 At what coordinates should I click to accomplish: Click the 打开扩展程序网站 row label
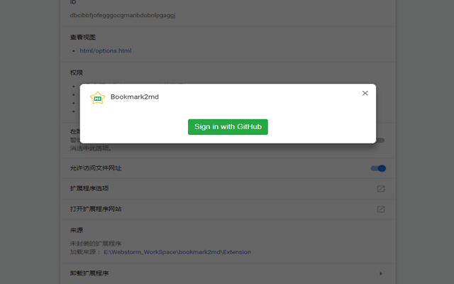pyautogui.click(x=96, y=209)
